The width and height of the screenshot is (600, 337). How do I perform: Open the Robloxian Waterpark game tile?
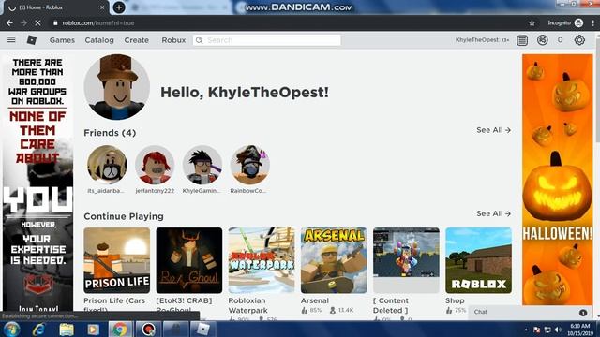(x=262, y=260)
